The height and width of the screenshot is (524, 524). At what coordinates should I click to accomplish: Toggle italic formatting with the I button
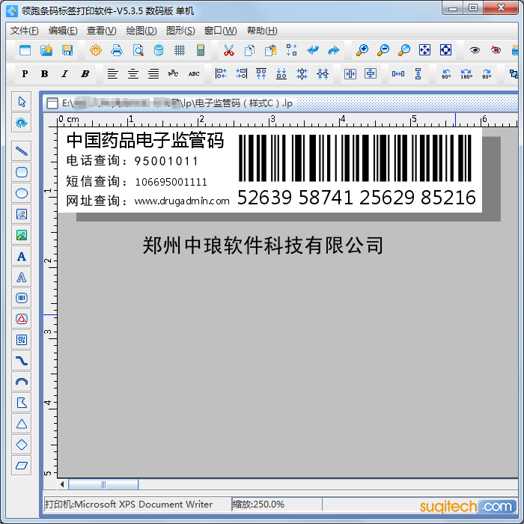[x=64, y=73]
